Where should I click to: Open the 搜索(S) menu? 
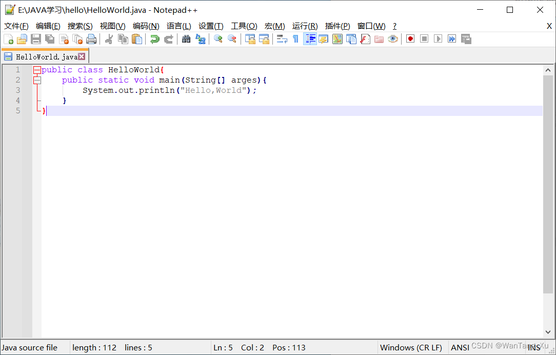80,26
